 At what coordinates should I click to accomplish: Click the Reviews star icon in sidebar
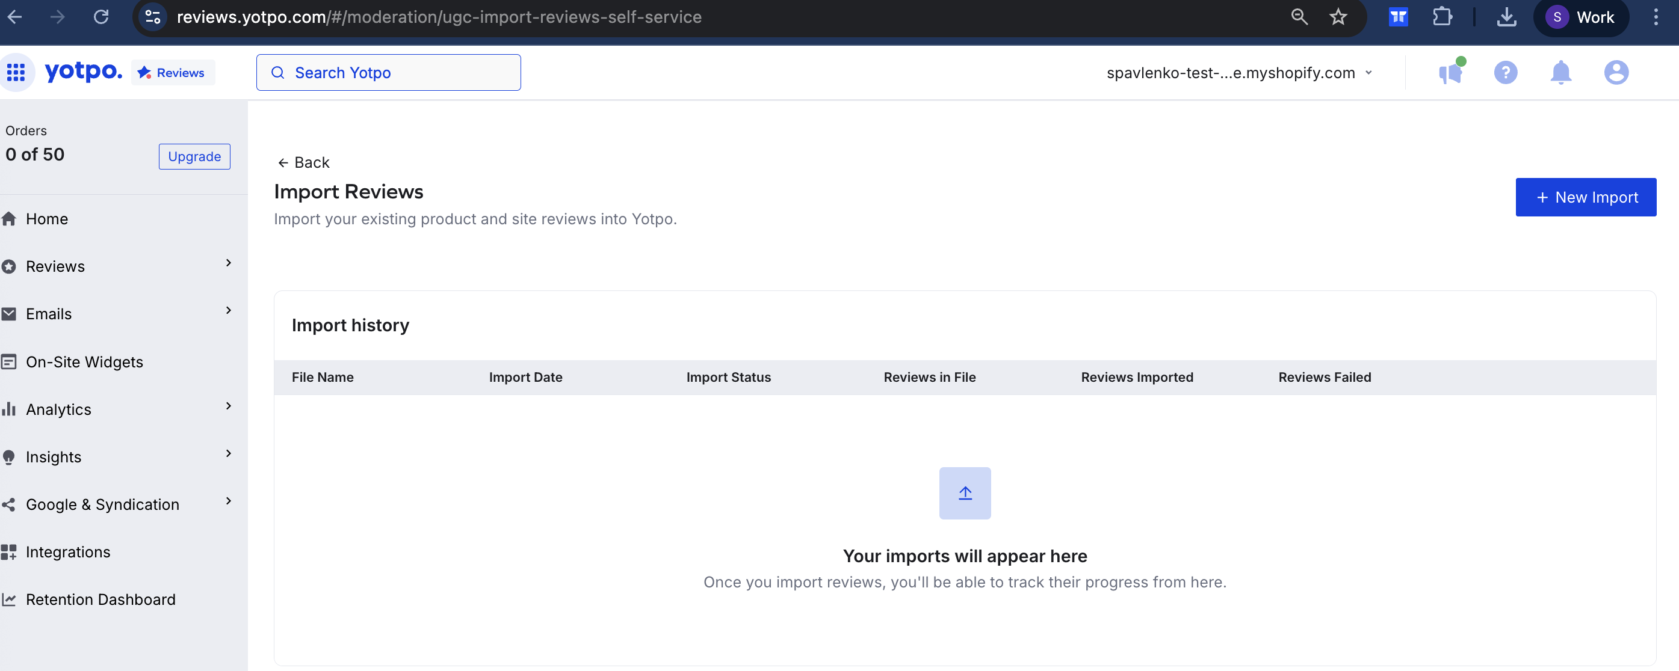(9, 266)
